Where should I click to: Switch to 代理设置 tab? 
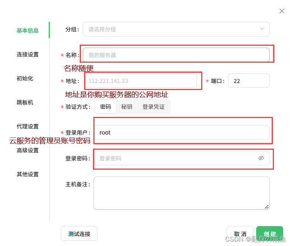(x=28, y=126)
